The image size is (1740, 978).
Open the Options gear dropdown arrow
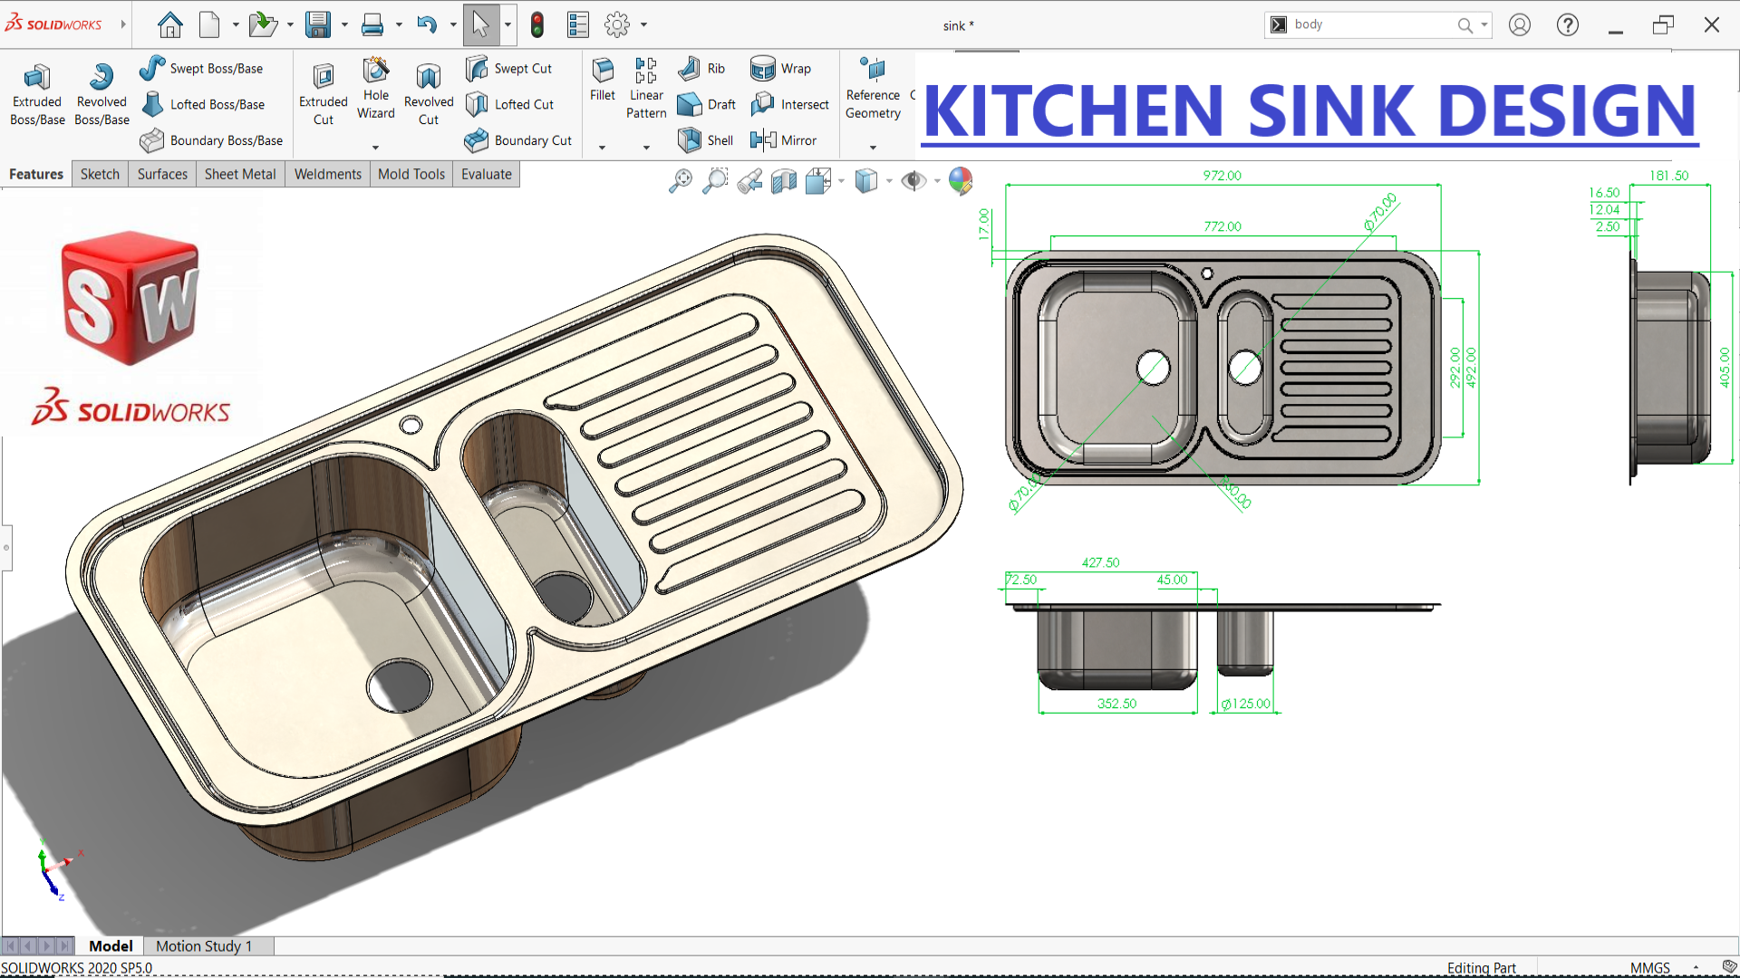pyautogui.click(x=644, y=25)
